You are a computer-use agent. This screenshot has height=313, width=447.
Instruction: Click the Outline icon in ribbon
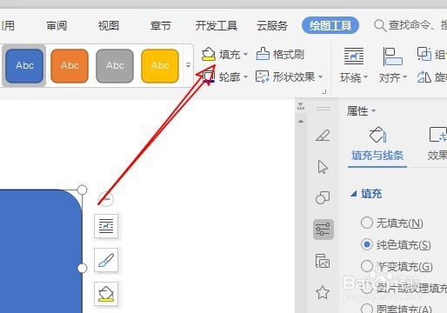[x=208, y=77]
